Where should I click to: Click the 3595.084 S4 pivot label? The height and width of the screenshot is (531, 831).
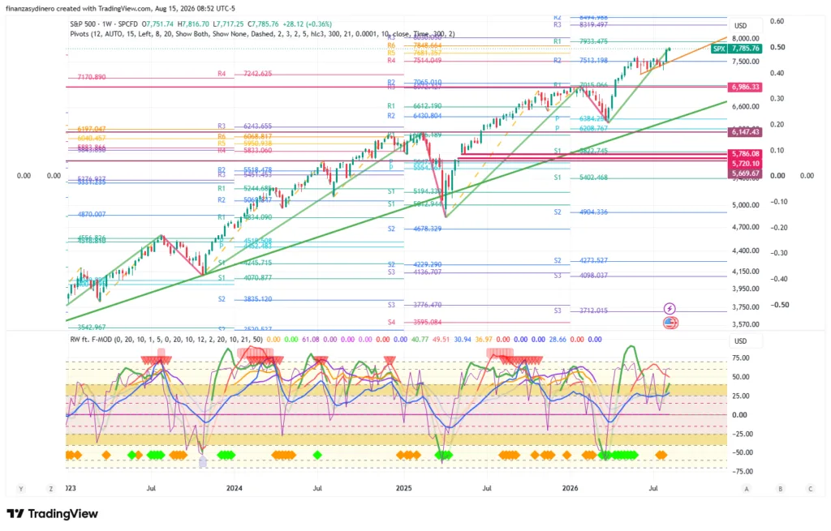point(427,322)
